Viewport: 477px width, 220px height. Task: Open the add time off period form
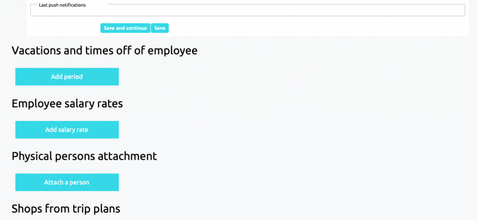click(67, 77)
